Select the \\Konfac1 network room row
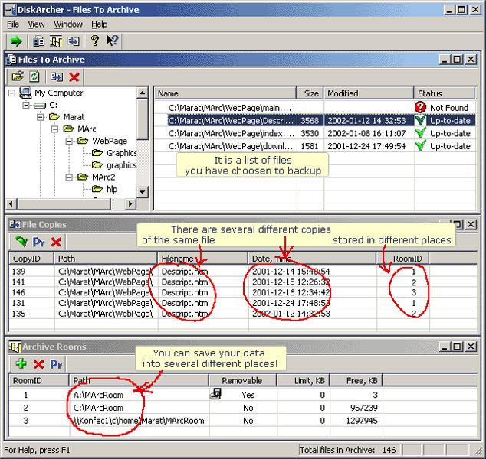This screenshot has width=486, height=459. tap(243, 421)
